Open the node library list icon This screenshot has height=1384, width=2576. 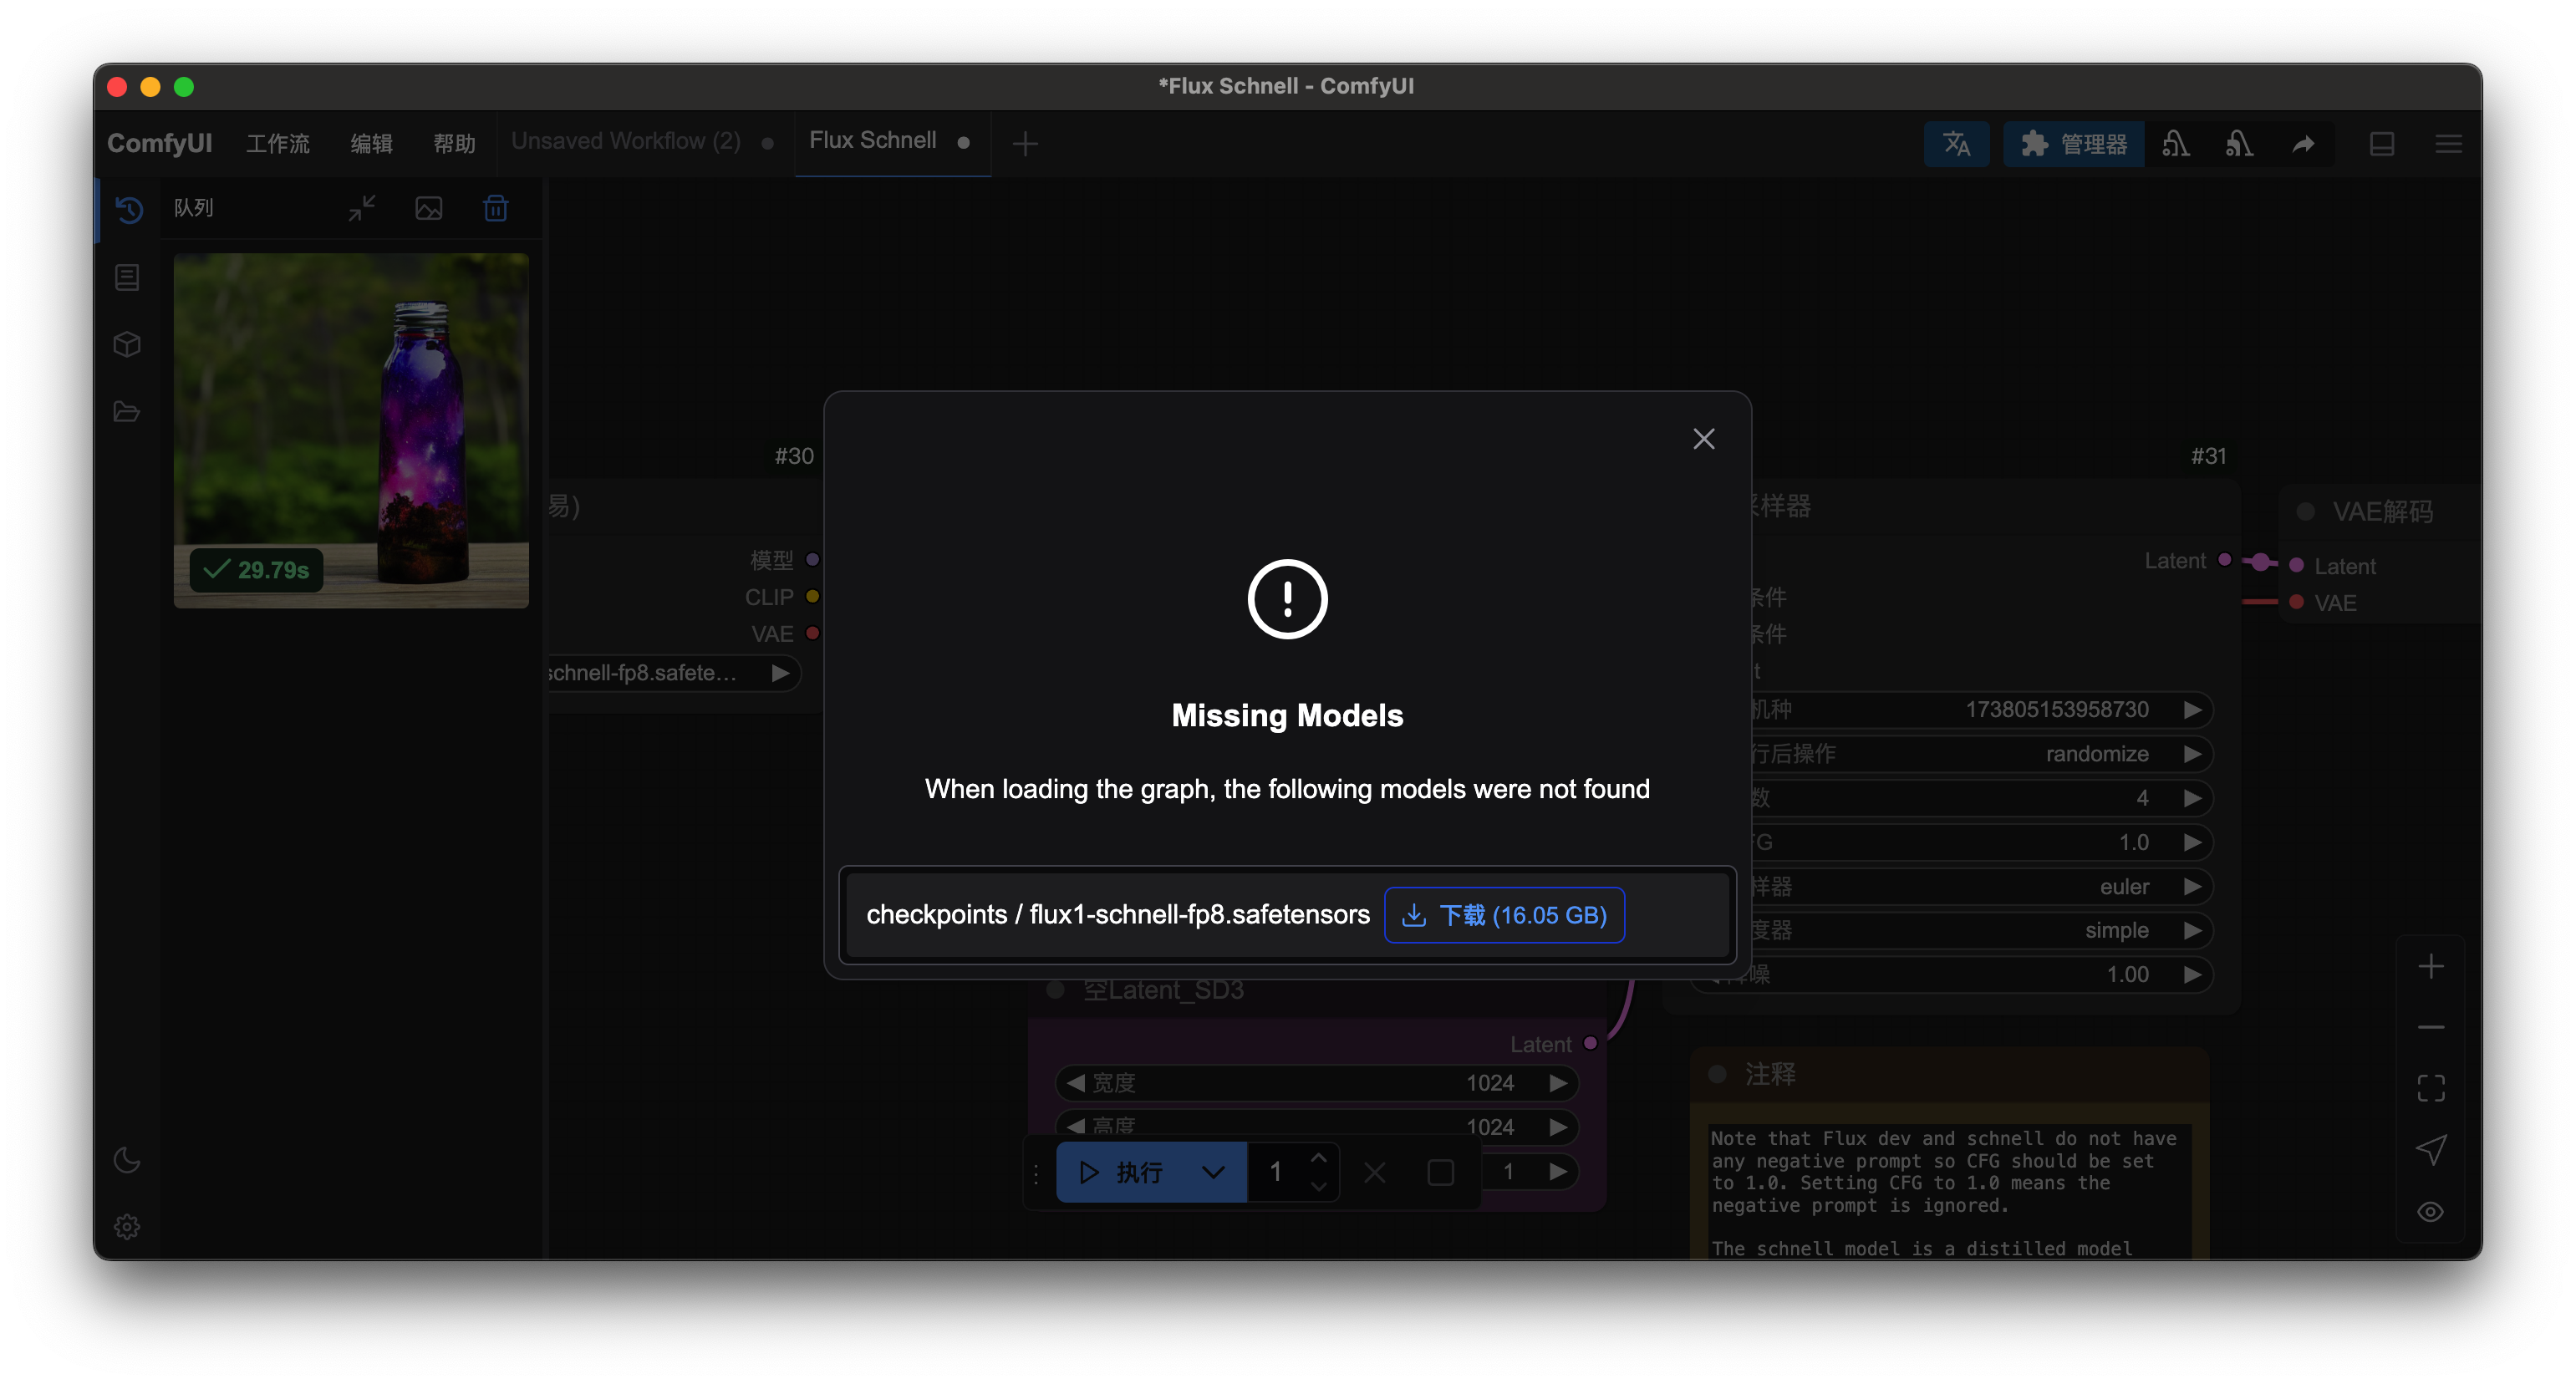pos(127,277)
